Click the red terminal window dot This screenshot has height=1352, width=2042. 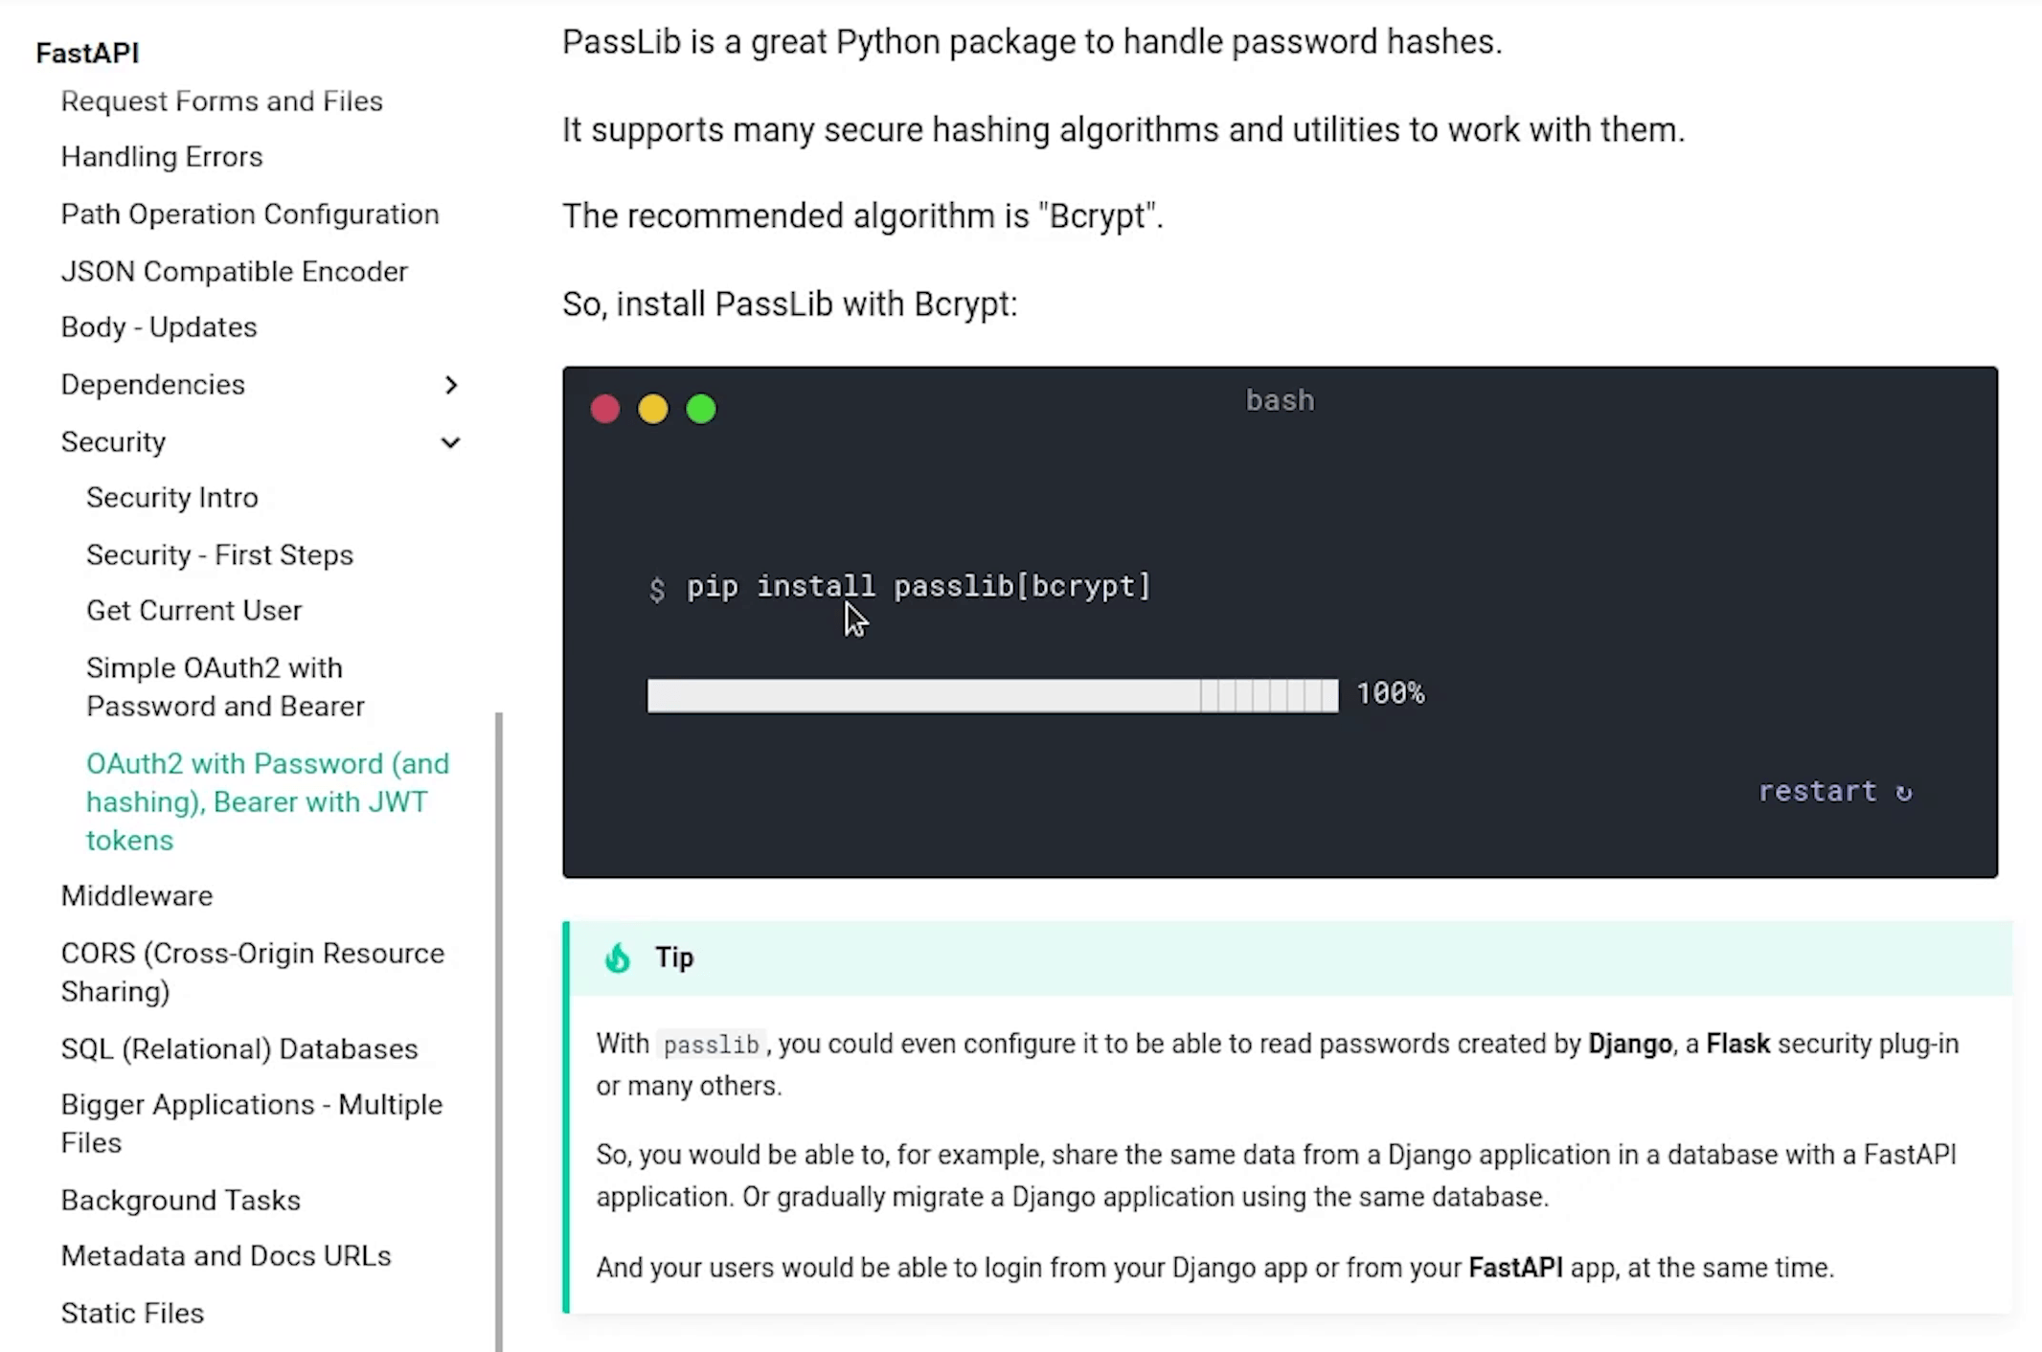point(604,409)
